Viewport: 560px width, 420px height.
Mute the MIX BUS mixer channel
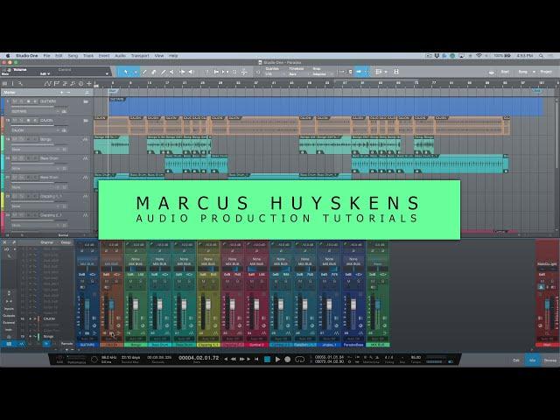click(373, 281)
